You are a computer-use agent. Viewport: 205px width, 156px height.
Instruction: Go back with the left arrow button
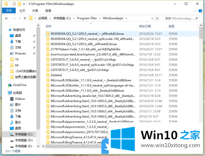point(7,18)
